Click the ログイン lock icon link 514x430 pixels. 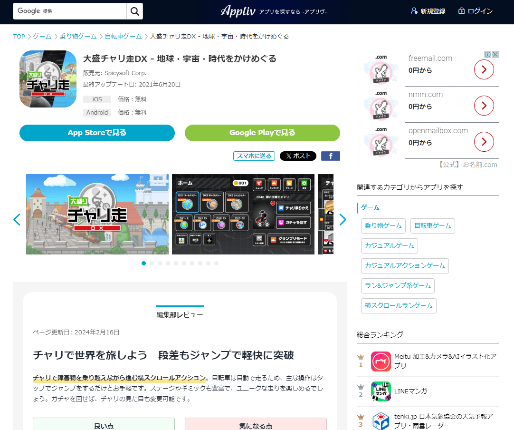click(476, 11)
